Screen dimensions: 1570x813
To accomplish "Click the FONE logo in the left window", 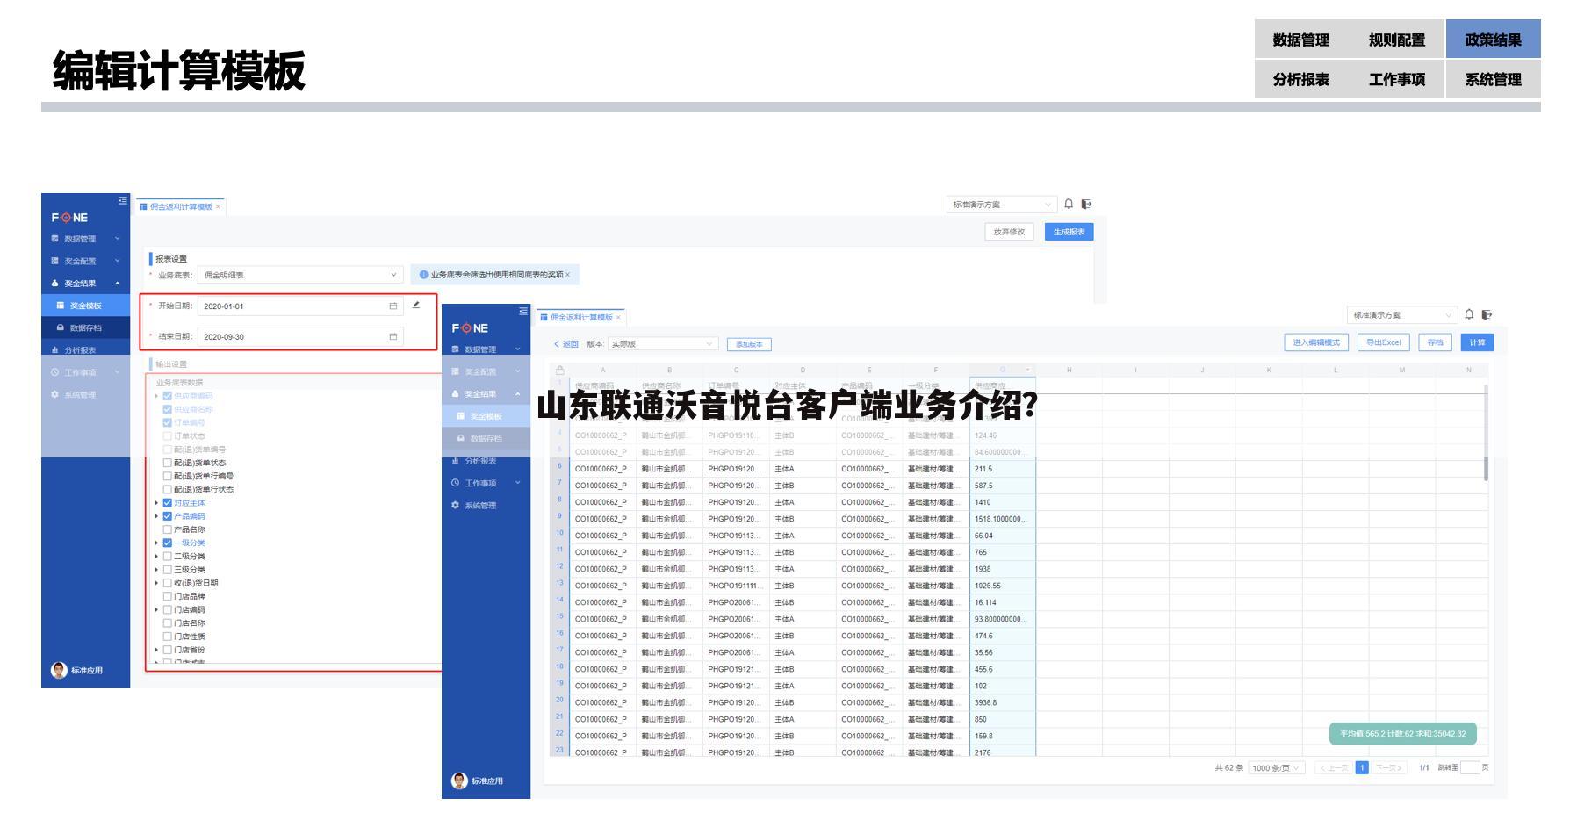I will pyautogui.click(x=69, y=218).
